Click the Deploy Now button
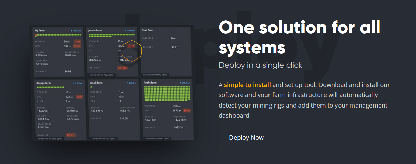This screenshot has width=416, height=164. [246, 137]
